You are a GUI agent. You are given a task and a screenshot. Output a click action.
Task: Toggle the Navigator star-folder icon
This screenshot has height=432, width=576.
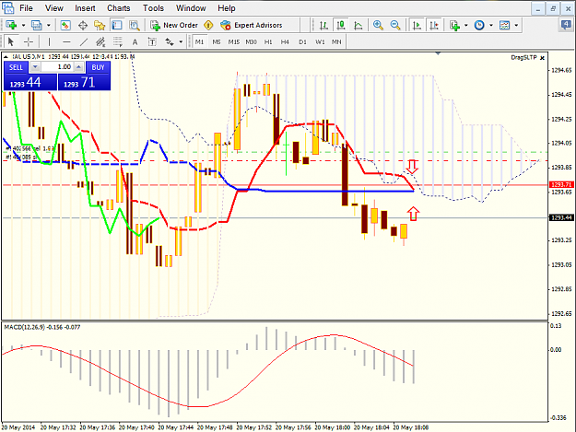[100, 25]
